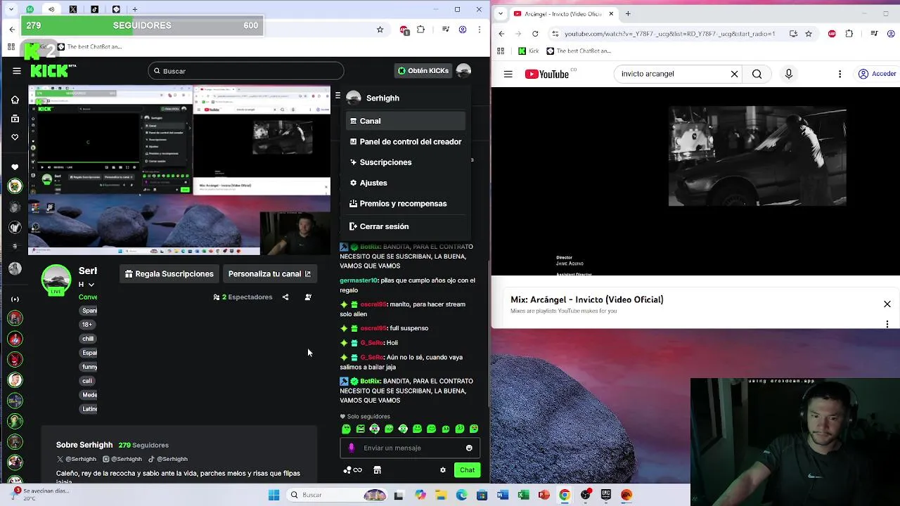Open Suscripciones menu entry
This screenshot has height=506, width=900.
click(406, 162)
